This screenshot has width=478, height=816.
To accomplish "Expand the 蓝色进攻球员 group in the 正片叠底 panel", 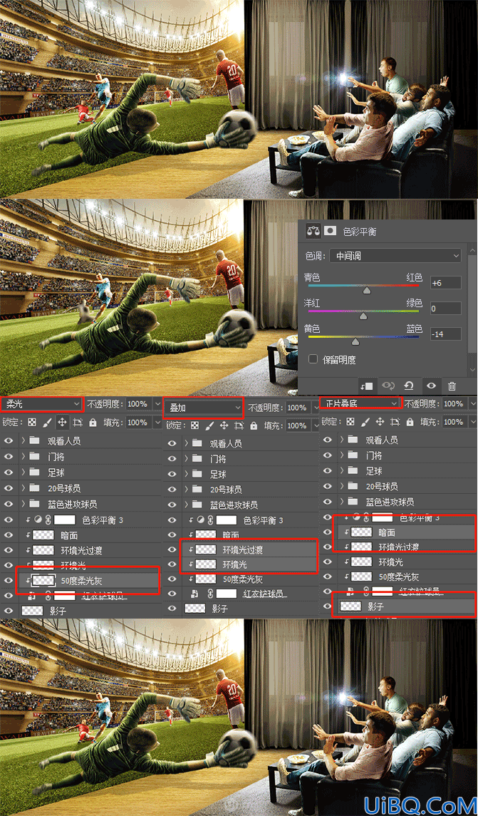I will pyautogui.click(x=342, y=502).
